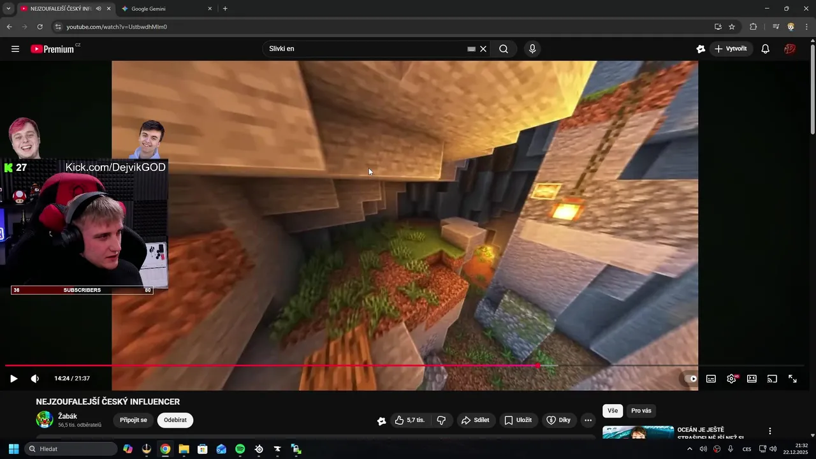Open the YouTube notifications bell
Image resolution: width=816 pixels, height=459 pixels.
(766, 49)
